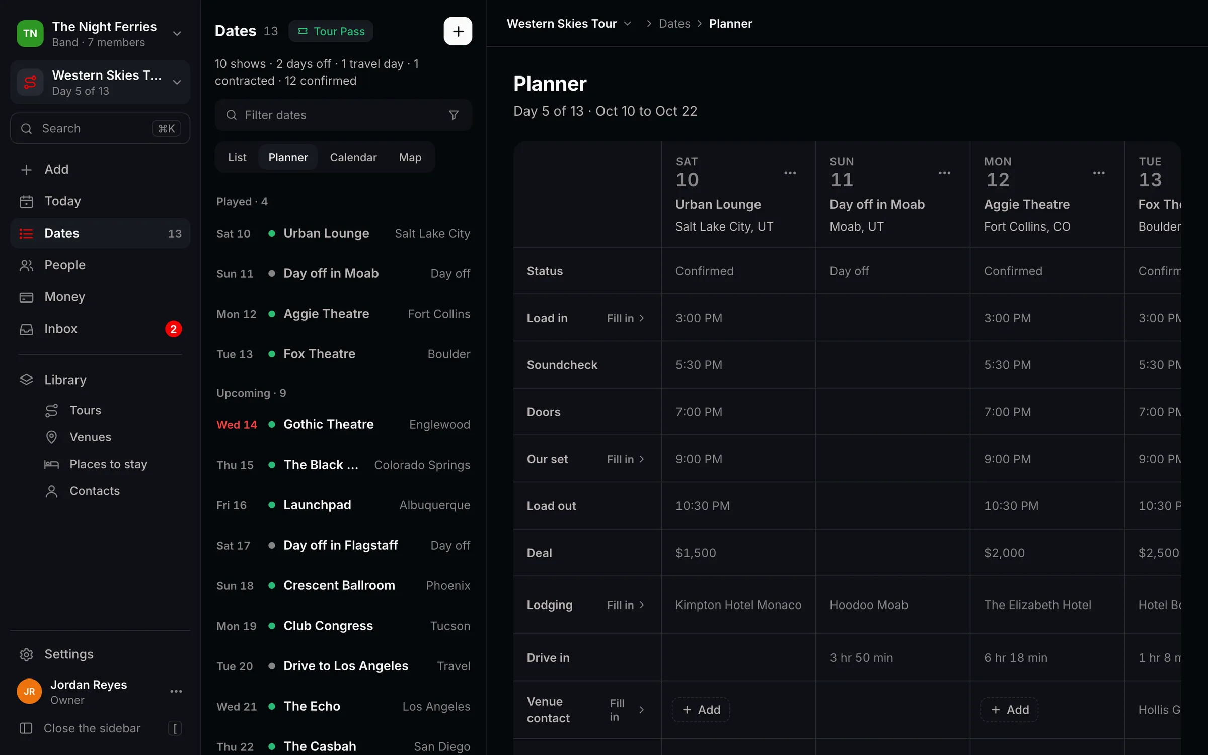Screen dimensions: 1208x755
Task: Open Crescent Ballroom date row
Action: pyautogui.click(x=343, y=585)
